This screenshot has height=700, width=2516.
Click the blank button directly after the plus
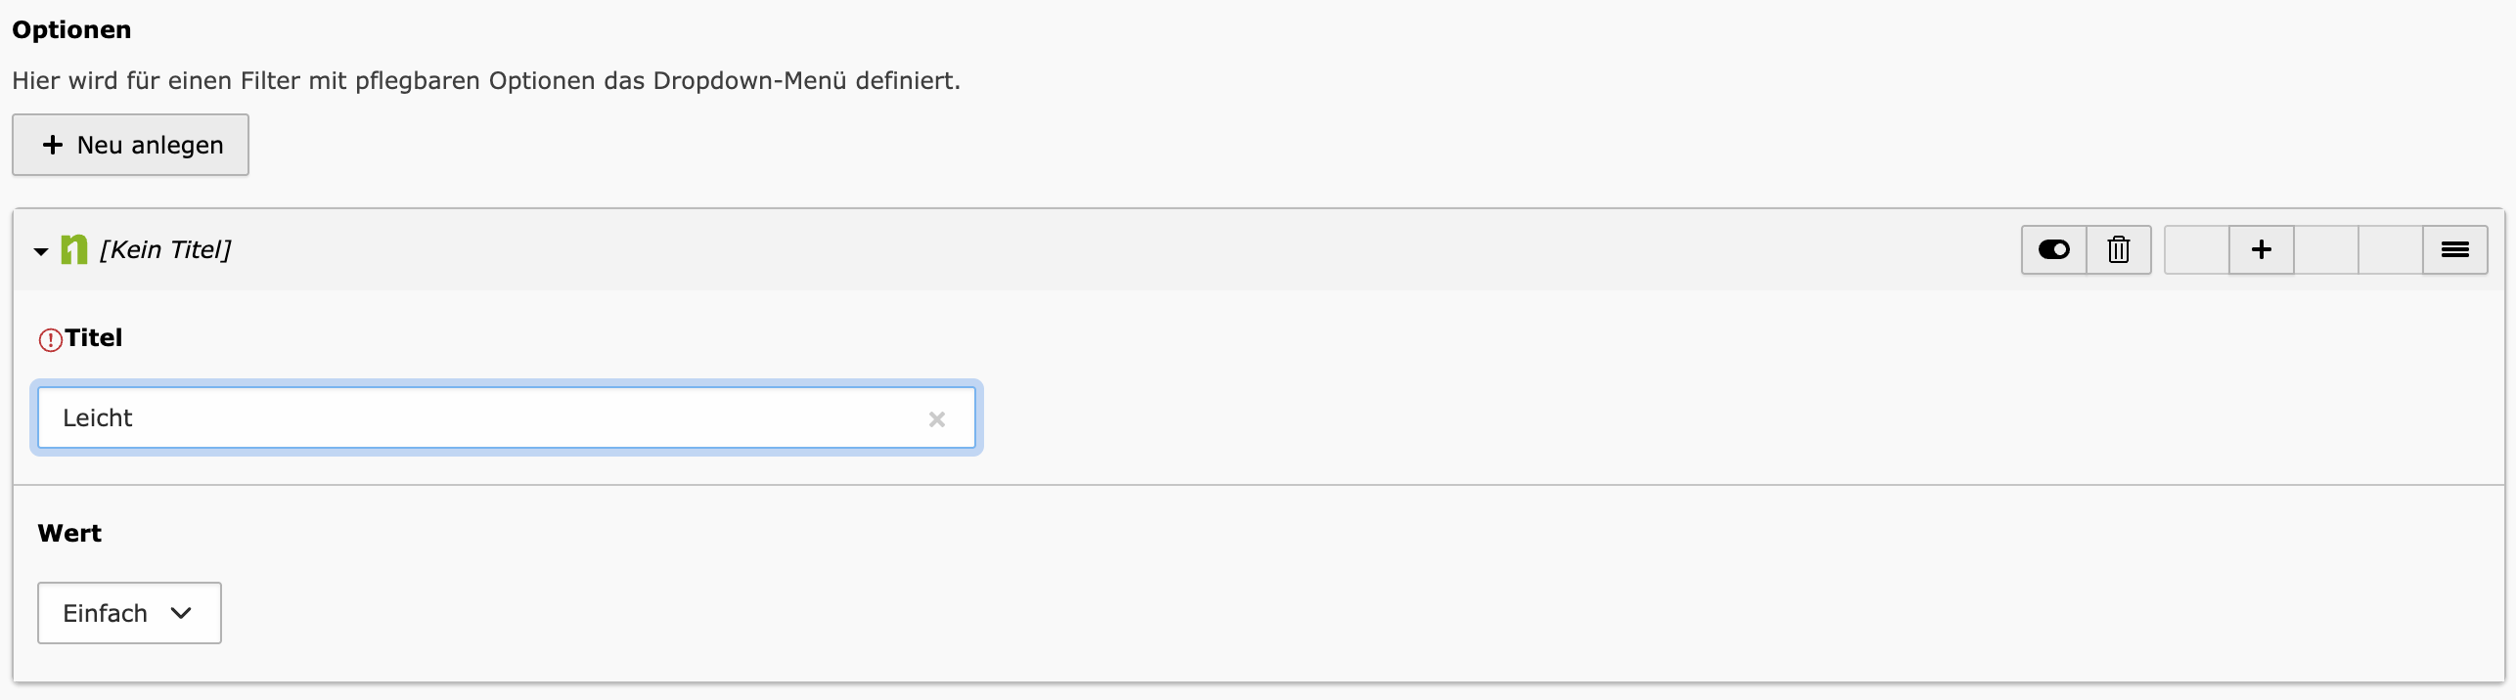(x=2326, y=250)
